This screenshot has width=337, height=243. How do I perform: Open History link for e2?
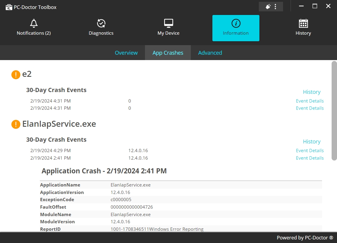click(312, 92)
